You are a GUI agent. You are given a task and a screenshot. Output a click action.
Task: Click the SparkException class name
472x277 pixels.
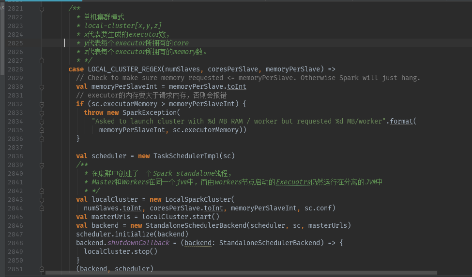pyautogui.click(x=149, y=112)
